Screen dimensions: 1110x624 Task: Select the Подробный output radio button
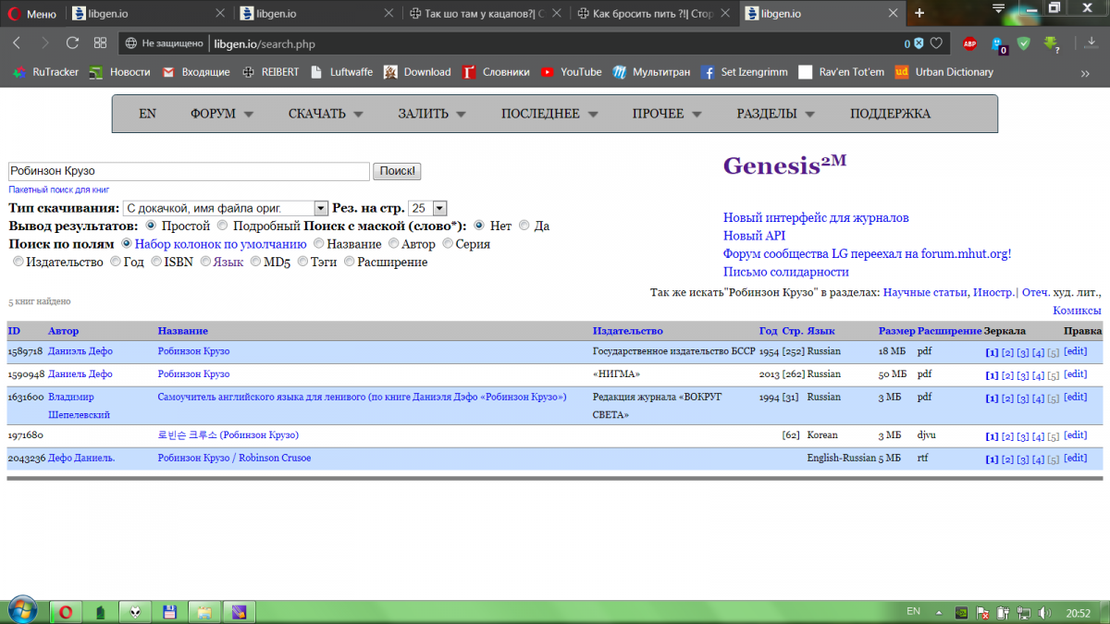coord(222,226)
